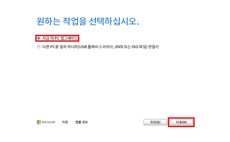
Task: Click '만들기' at the end of the media option
Action: click(154, 47)
